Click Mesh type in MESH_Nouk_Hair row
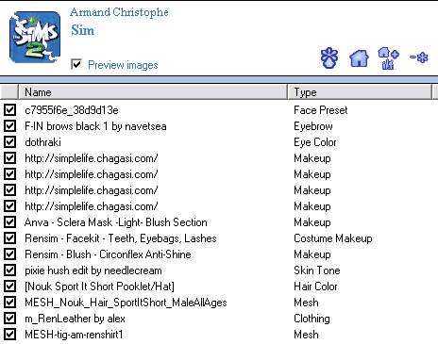438x344 pixels. [x=306, y=303]
